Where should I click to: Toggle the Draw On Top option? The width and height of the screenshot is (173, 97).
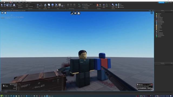coord(85,7)
